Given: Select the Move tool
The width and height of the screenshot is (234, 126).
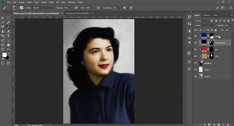Looking at the screenshot, I should tap(3, 18).
